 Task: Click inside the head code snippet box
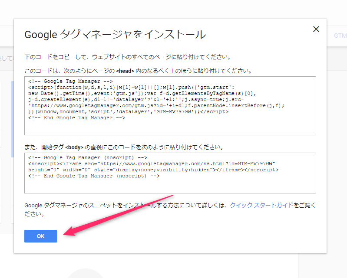170,106
